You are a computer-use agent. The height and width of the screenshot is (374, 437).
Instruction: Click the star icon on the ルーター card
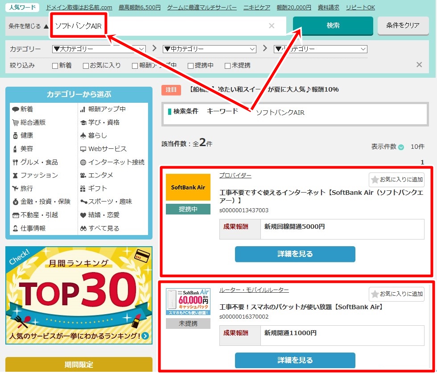click(375, 294)
